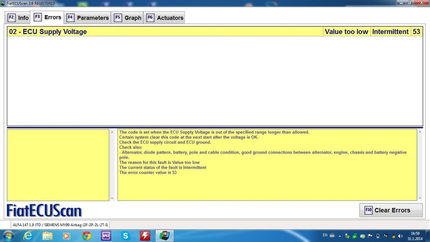
Task: Open the media player taskbar icon
Action: coord(67,236)
